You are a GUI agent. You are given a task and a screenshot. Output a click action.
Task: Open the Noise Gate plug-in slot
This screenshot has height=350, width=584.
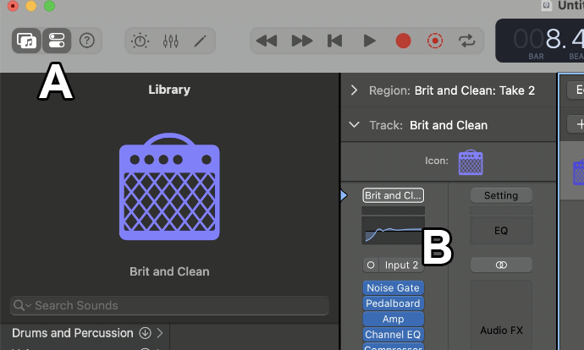click(x=393, y=287)
